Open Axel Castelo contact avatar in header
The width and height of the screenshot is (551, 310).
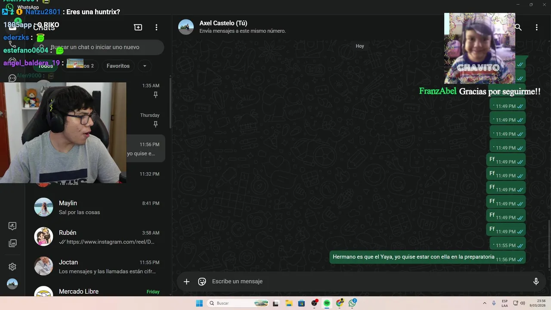point(186,27)
